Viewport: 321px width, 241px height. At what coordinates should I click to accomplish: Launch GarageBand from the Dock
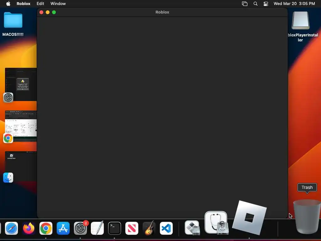pyautogui.click(x=149, y=228)
